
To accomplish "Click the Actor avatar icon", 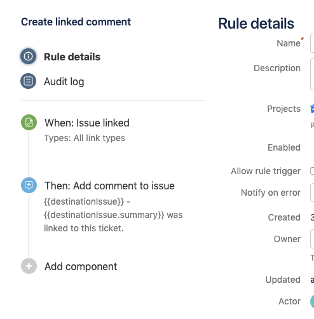I will coord(312,301).
